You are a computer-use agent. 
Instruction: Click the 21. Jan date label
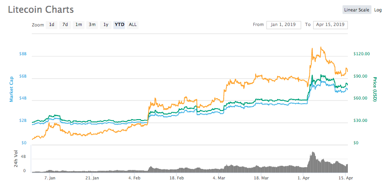pyautogui.click(x=92, y=178)
